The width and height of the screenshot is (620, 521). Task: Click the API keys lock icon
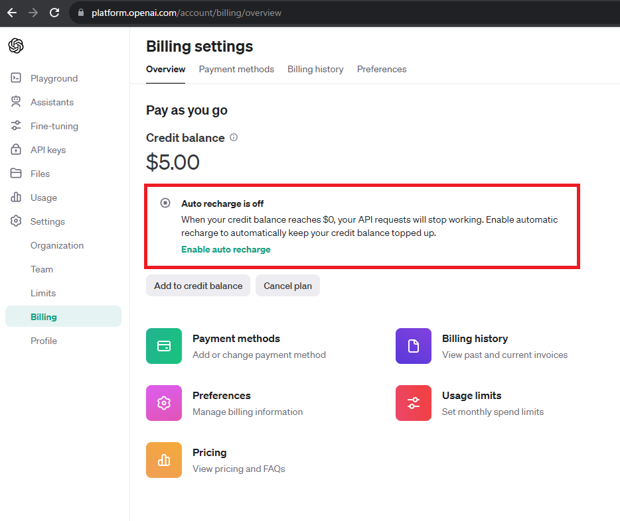tap(16, 150)
